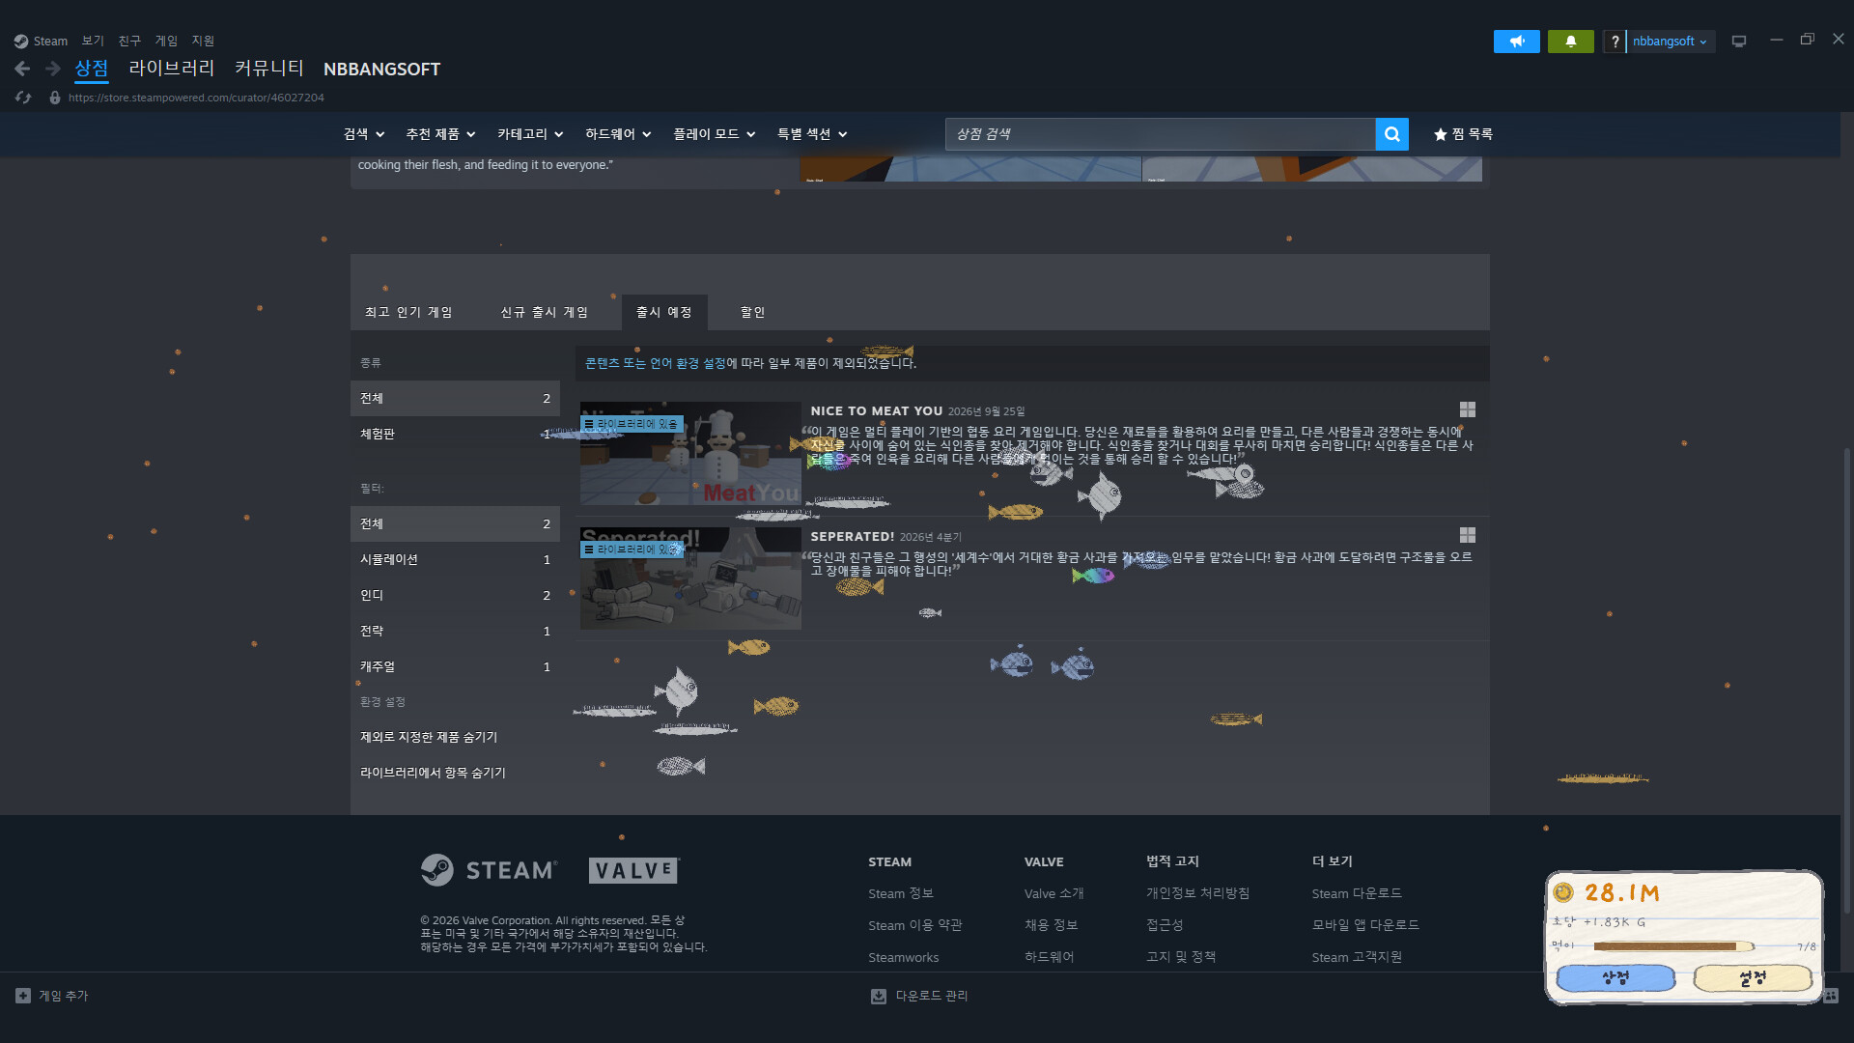Click the Steam logo in the footer
This screenshot has width=1854, height=1043.
pos(489,870)
